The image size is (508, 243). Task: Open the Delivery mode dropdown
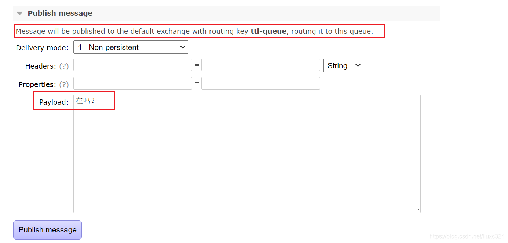point(131,47)
